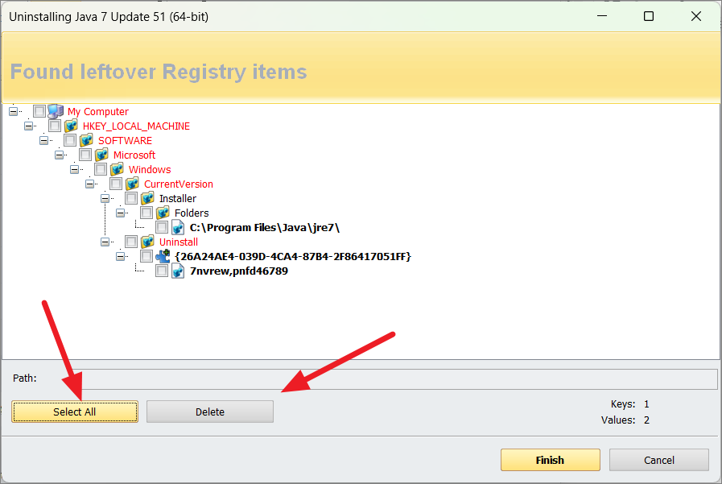Close the Uninstalling Java window
The width and height of the screenshot is (722, 484).
696,16
